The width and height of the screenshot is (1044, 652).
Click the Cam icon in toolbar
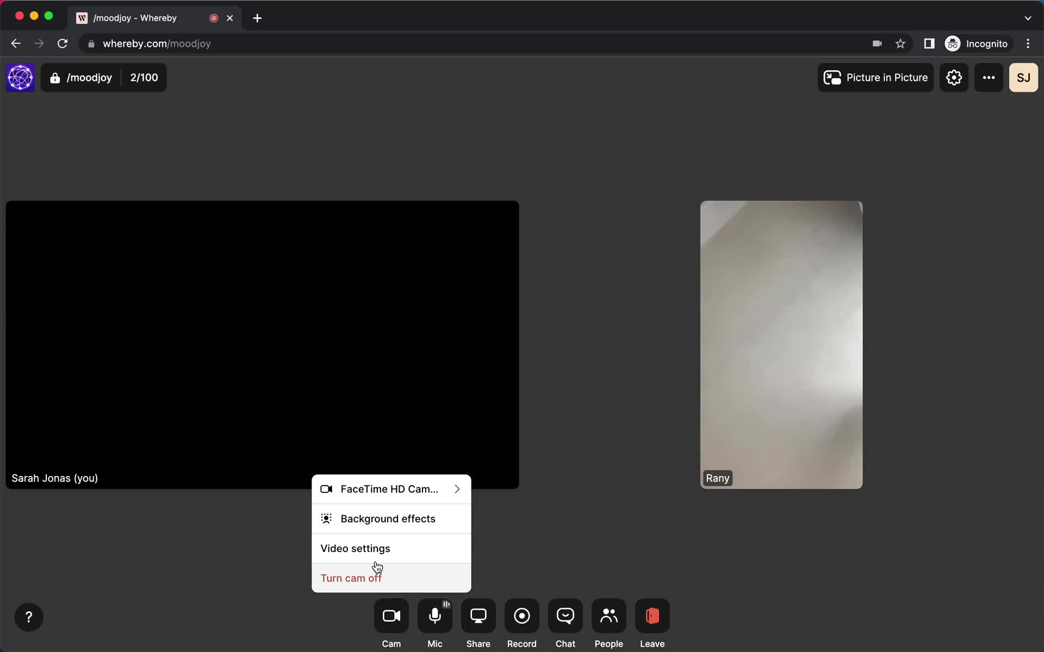(x=391, y=616)
